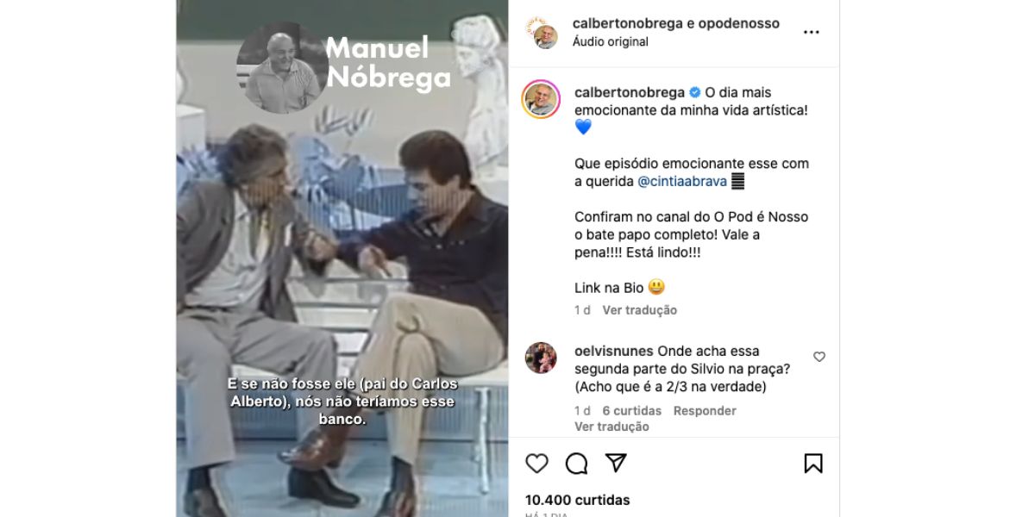View 6 curtidas on the comment
Viewport: 1035px width, 517px height.
click(x=632, y=411)
